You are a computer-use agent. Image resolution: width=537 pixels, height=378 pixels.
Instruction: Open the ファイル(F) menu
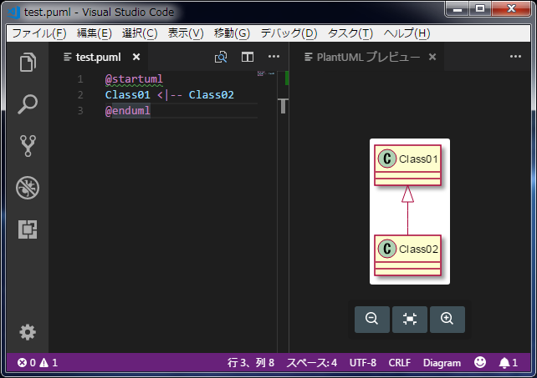[x=39, y=33]
